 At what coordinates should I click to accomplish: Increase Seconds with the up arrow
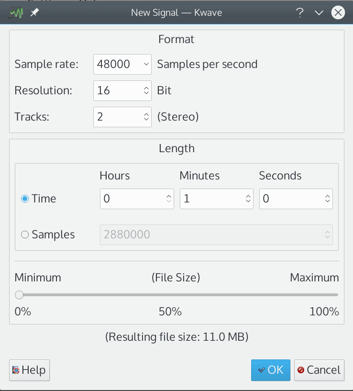coord(328,196)
